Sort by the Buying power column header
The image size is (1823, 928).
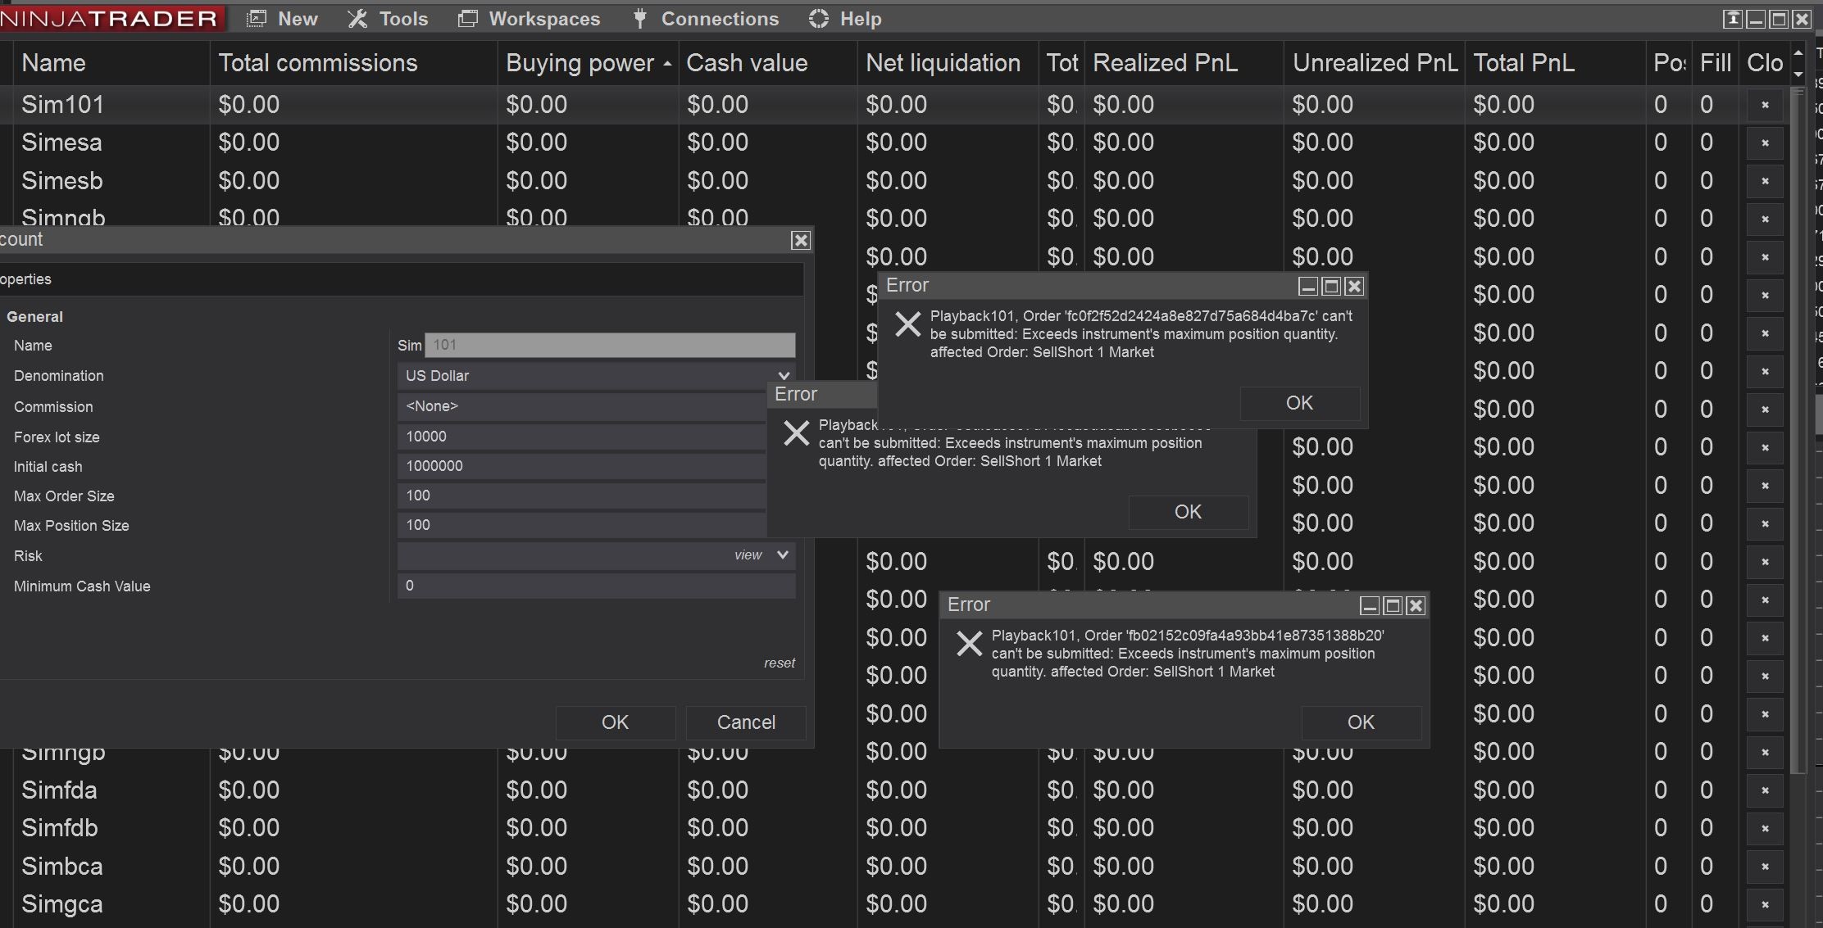[x=580, y=63]
